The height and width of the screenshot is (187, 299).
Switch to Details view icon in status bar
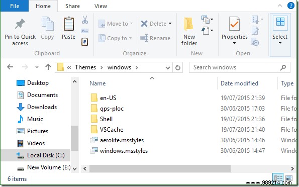278,178
